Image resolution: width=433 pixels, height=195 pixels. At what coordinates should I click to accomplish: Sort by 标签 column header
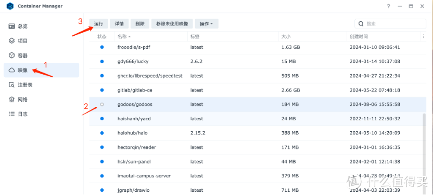coord(233,37)
